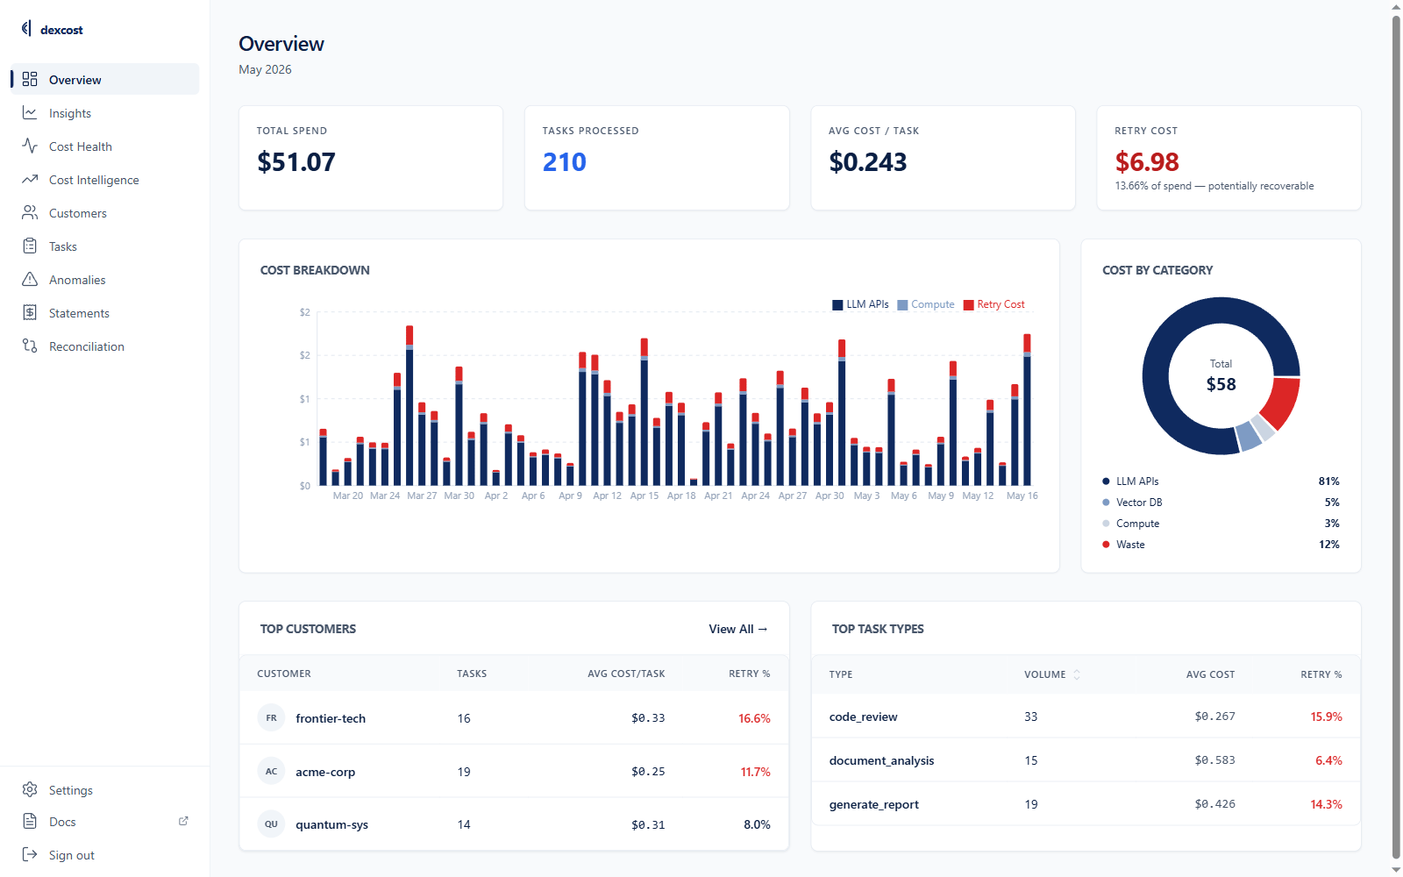Screen dimensions: 1403x877
Task: Go to Cost Health section
Action: pyautogui.click(x=104, y=146)
